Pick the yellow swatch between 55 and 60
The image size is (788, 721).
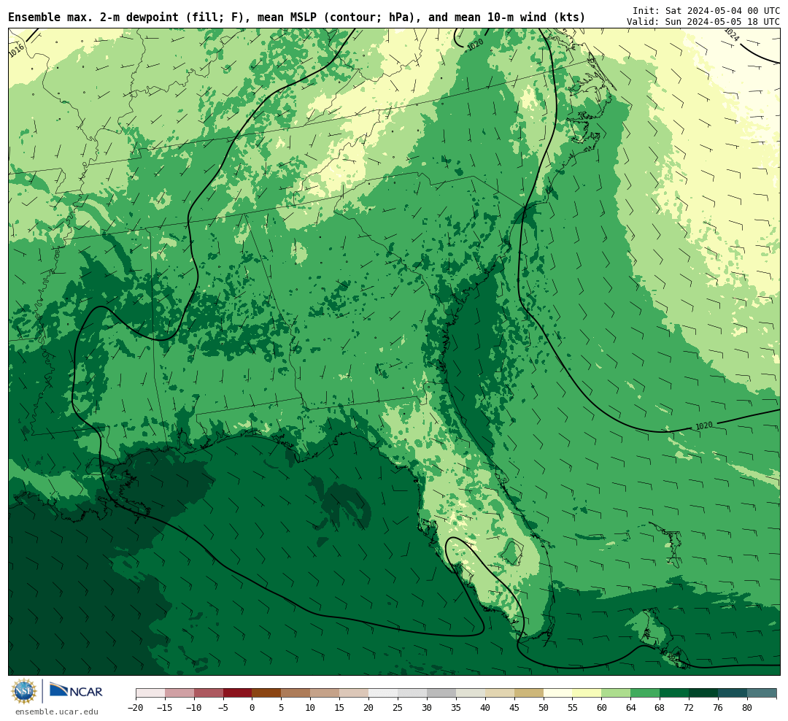click(587, 693)
